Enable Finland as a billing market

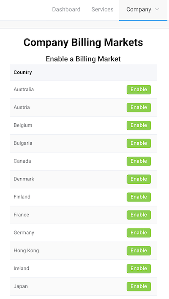coord(139,197)
